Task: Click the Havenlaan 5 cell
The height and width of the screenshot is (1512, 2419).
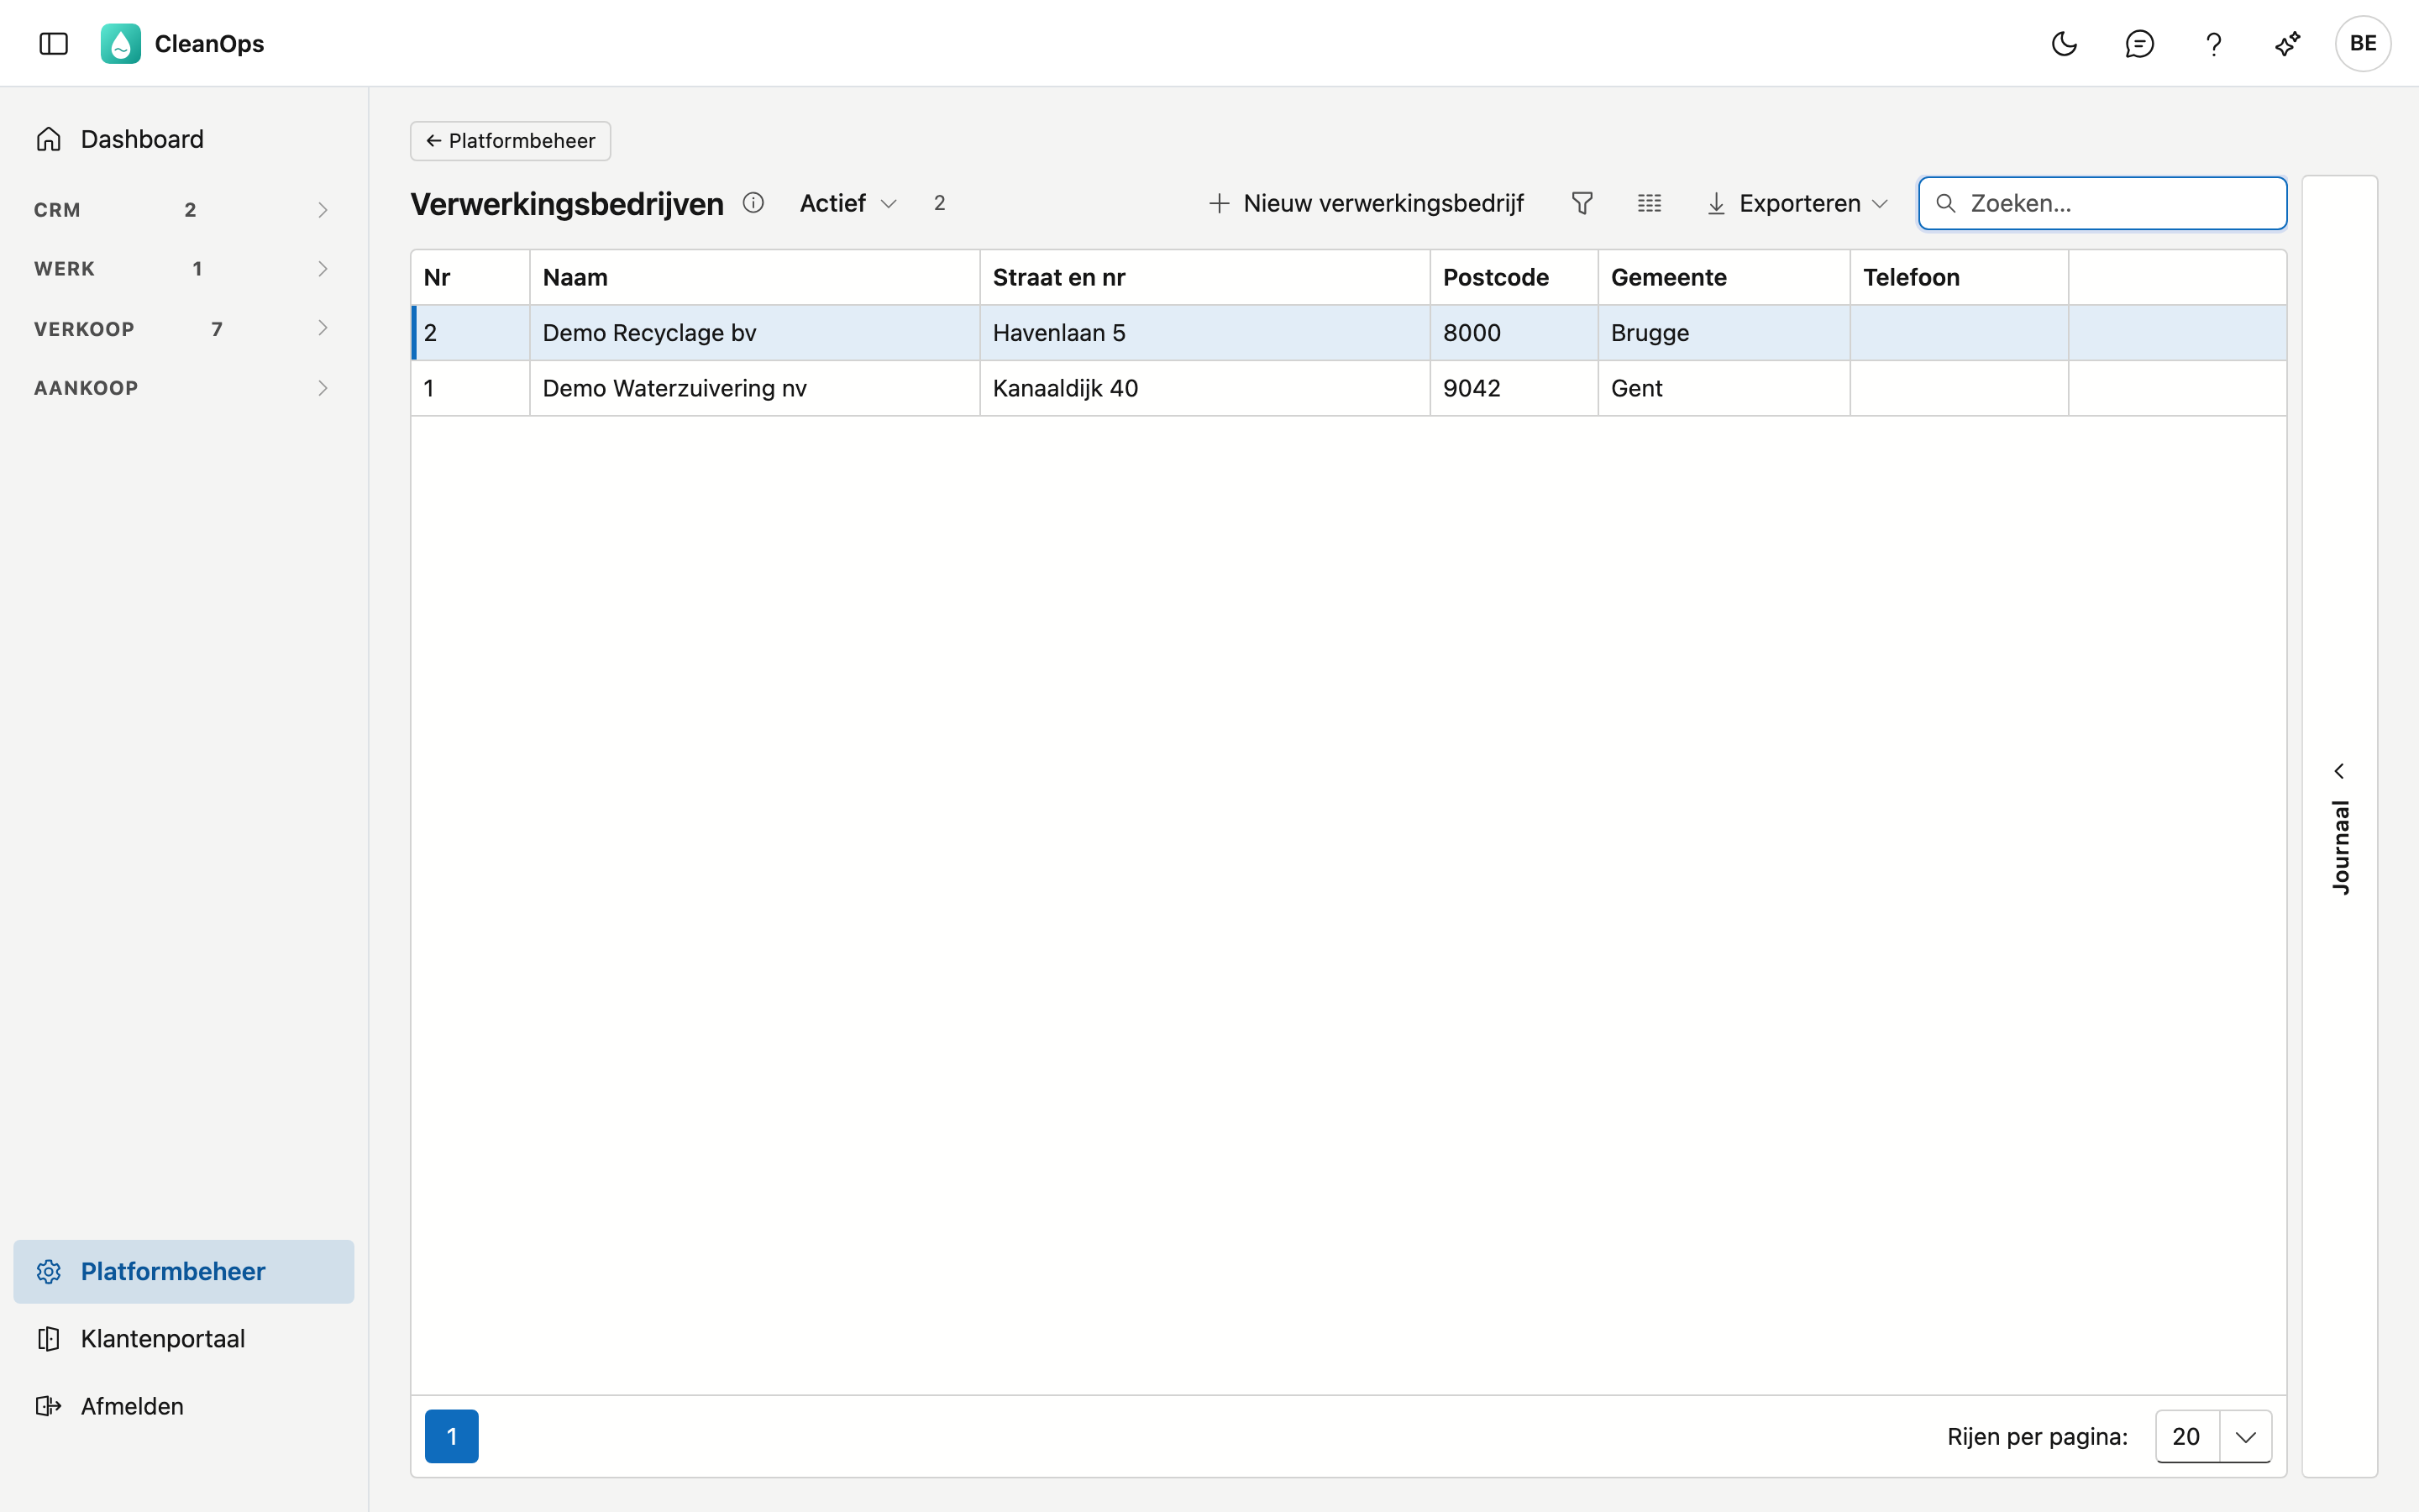Action: [1204, 332]
